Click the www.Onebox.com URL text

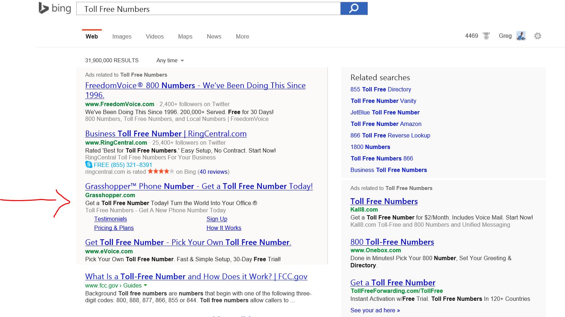click(375, 250)
